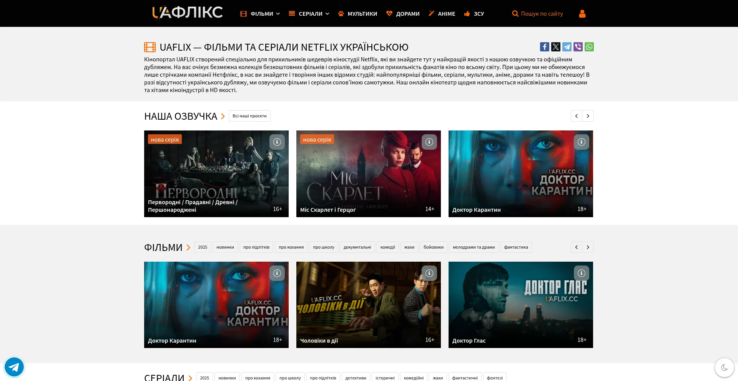
Task: Open Первородні series thumbnail
Action: point(216,174)
